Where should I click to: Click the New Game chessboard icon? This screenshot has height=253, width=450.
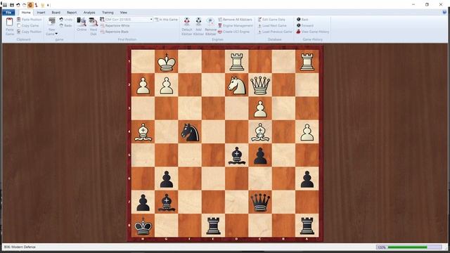(51, 22)
